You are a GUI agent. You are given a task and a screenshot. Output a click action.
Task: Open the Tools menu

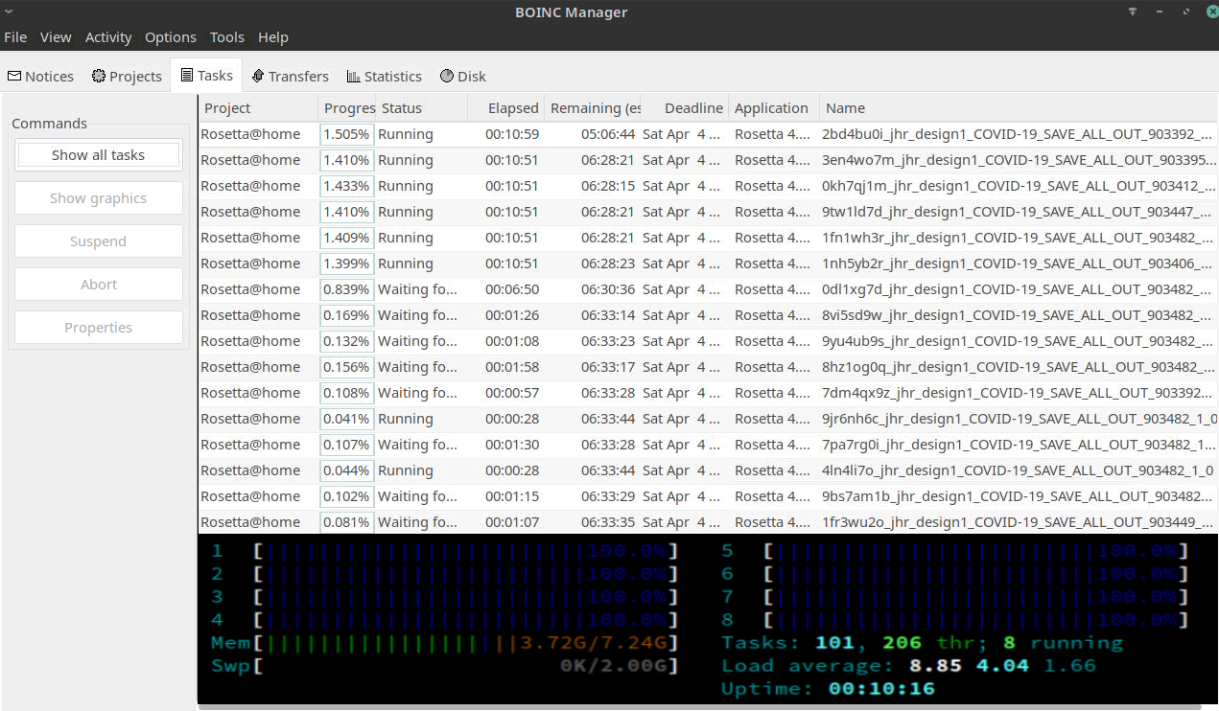[x=227, y=37]
